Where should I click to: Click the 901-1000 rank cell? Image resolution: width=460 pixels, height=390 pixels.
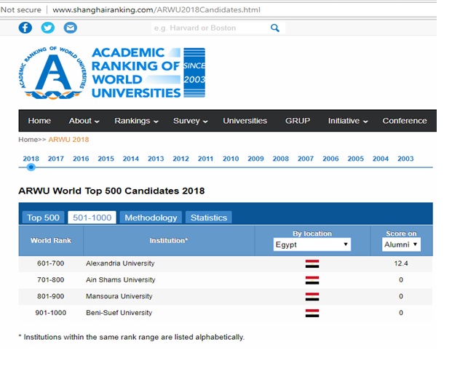pyautogui.click(x=50, y=313)
